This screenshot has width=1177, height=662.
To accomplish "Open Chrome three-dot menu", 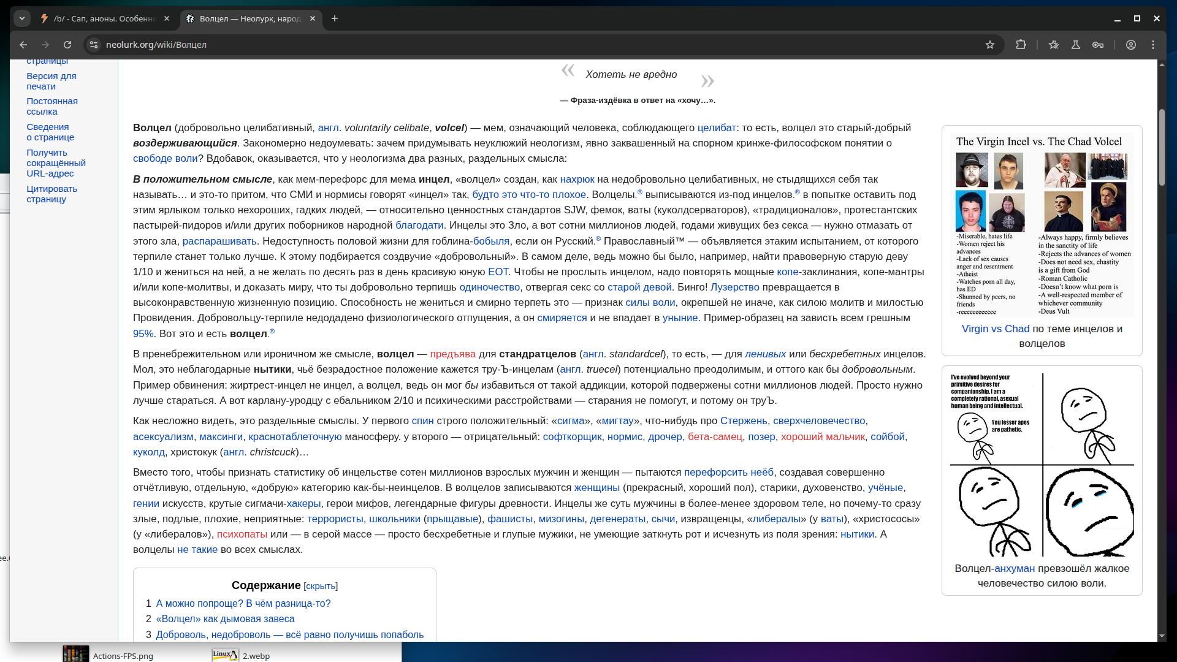I will click(x=1153, y=45).
